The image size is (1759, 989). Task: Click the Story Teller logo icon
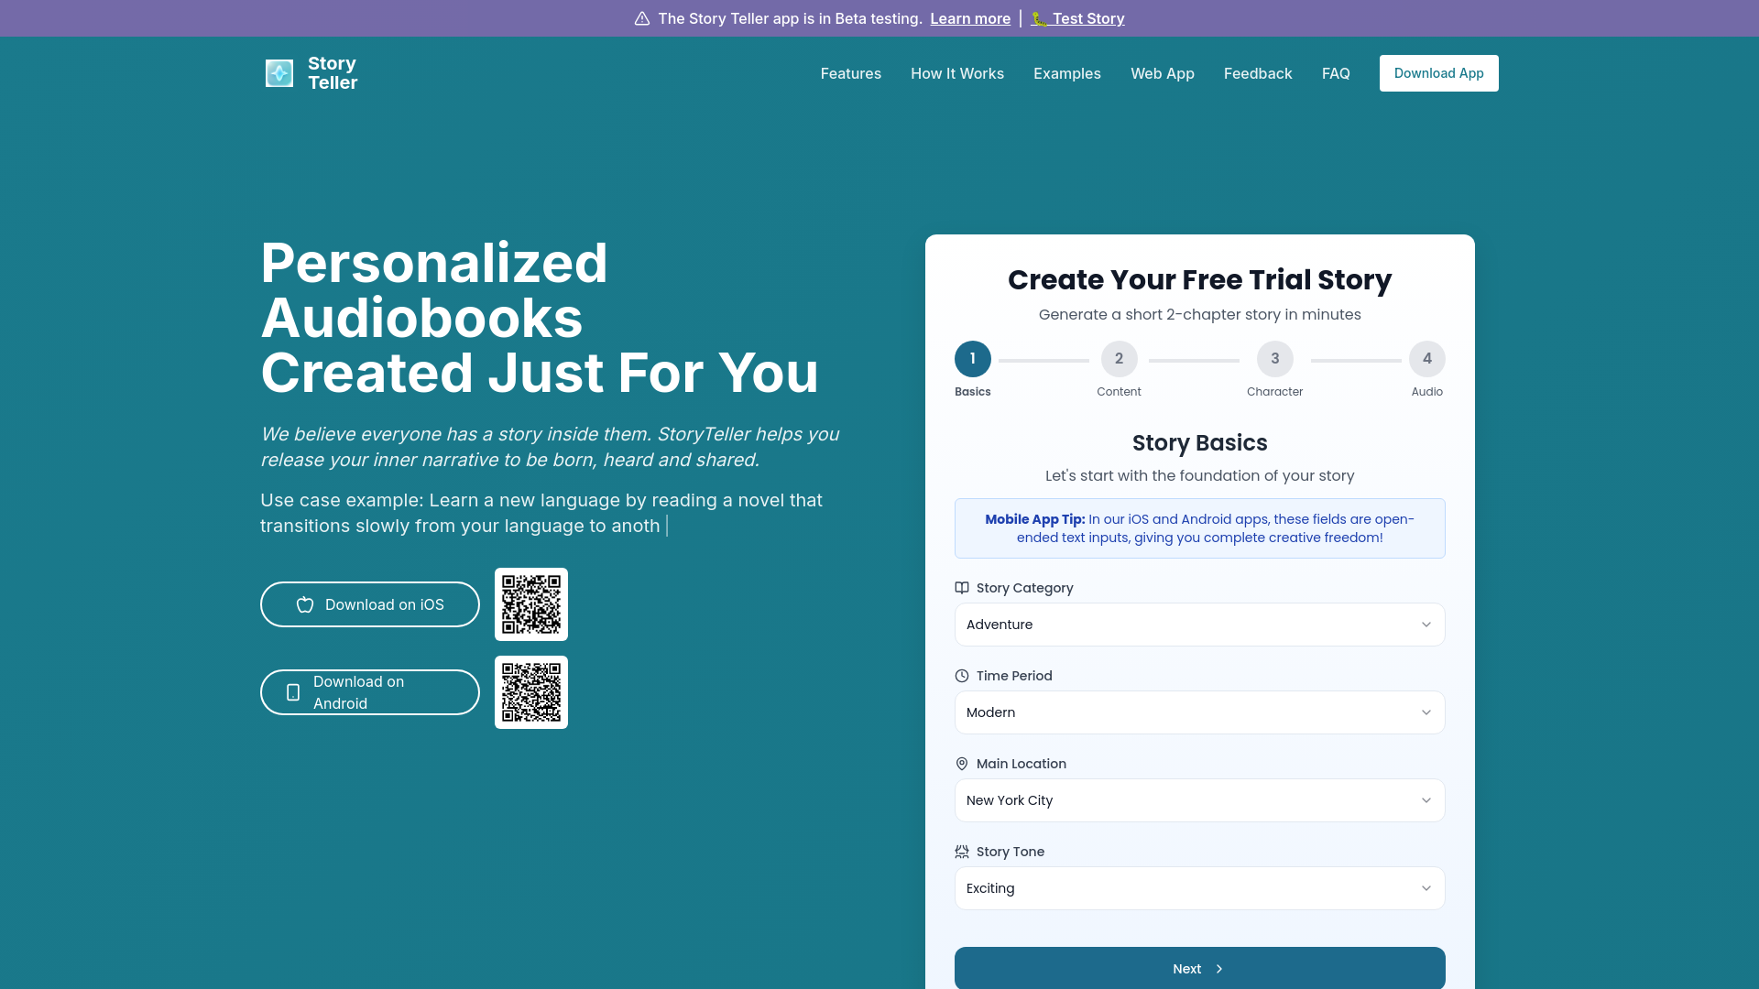(279, 72)
